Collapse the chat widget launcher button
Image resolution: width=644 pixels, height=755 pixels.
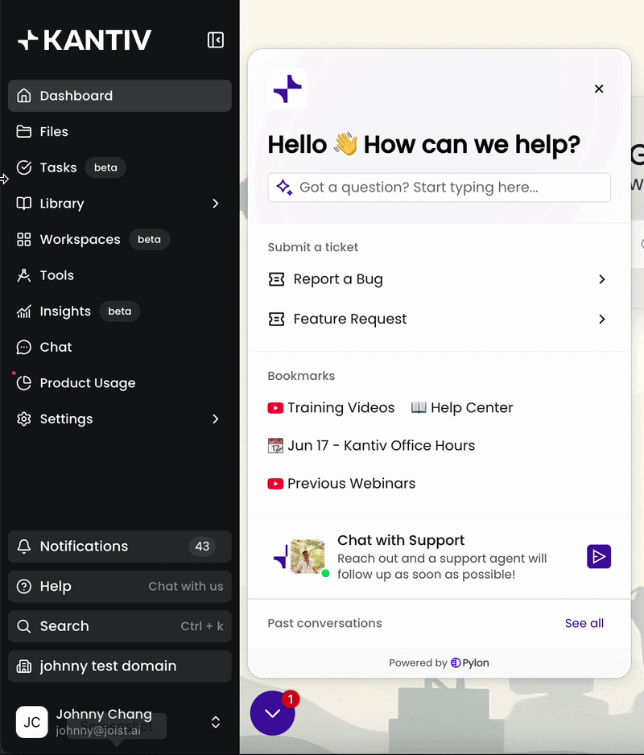[273, 713]
